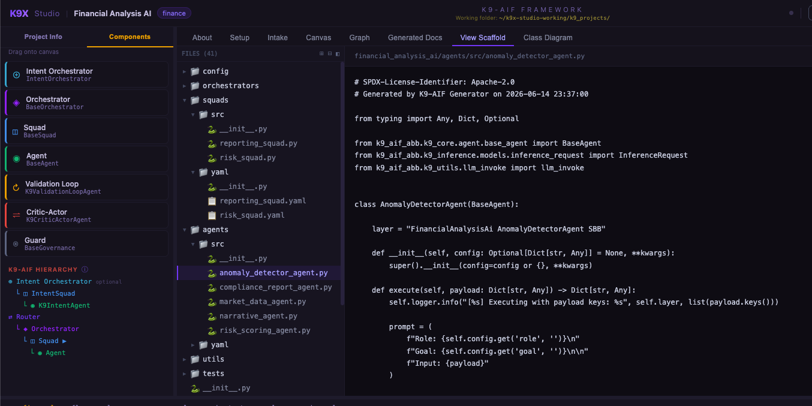Click the FILES (41) header label
Viewport: 812px width, 406px height.
200,53
